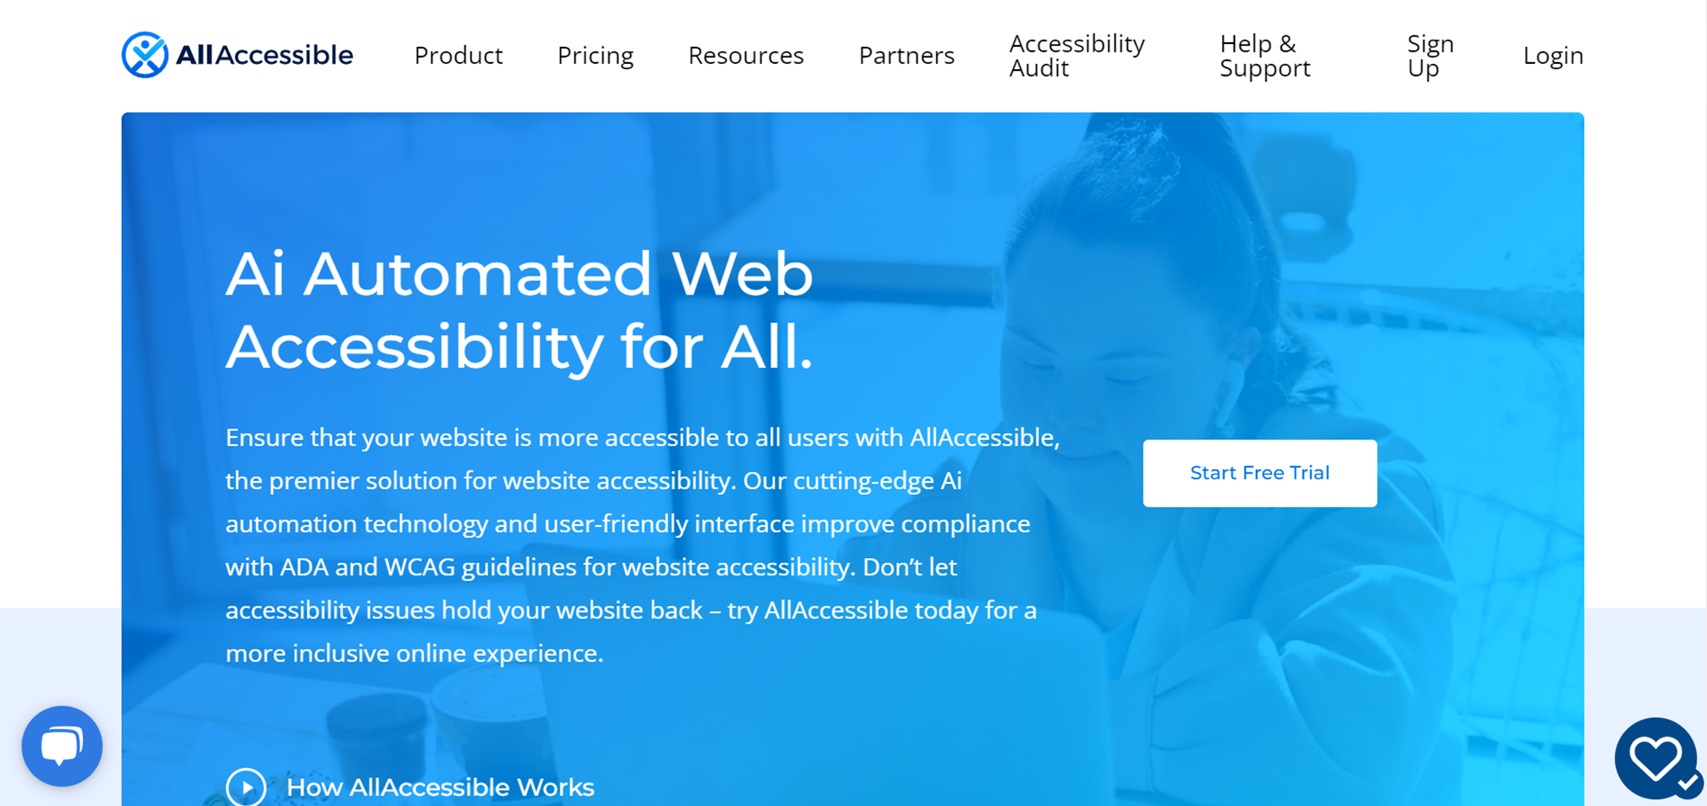Screen dimensions: 1707x806
Task: Click the checkmark badge on heart widget
Action: click(1687, 784)
